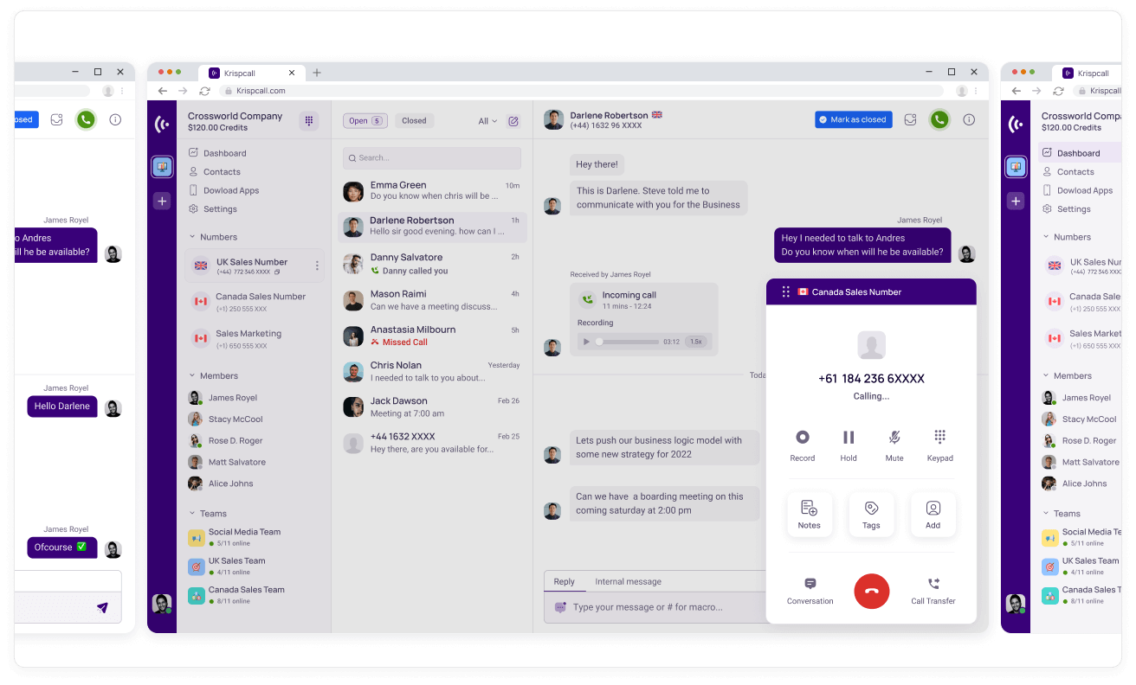1136x685 pixels.
Task: Open the All filter dropdown
Action: [x=487, y=121]
